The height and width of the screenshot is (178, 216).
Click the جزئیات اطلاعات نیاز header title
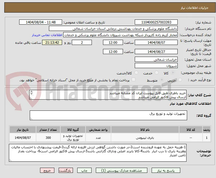[195, 8]
